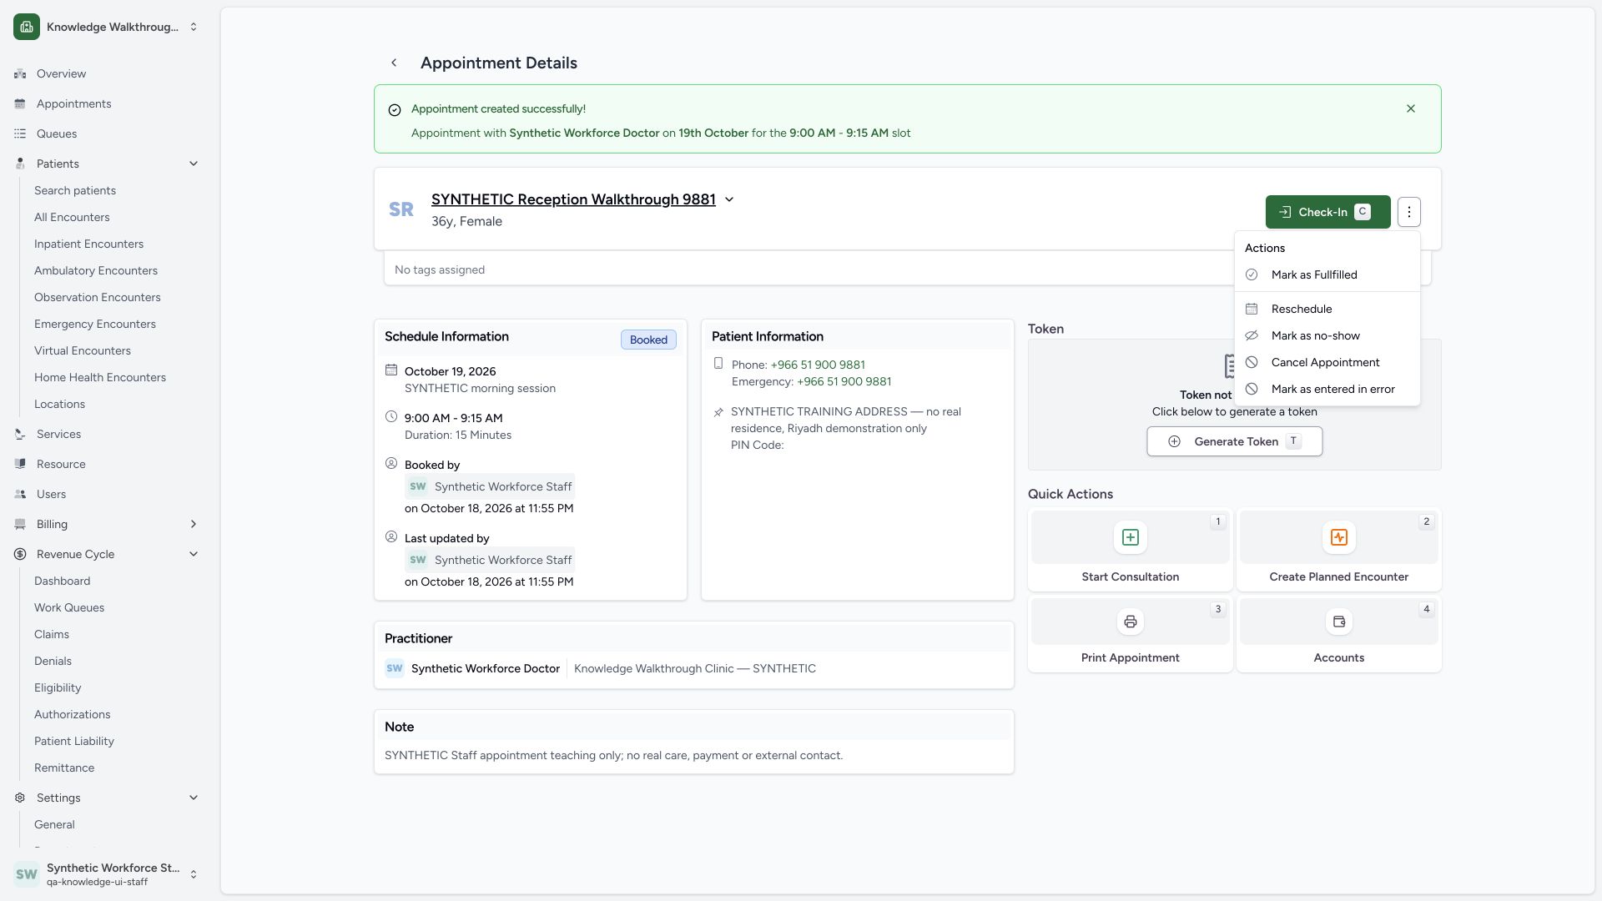
Task: Choose Mark as entered in error
Action: (1327, 390)
